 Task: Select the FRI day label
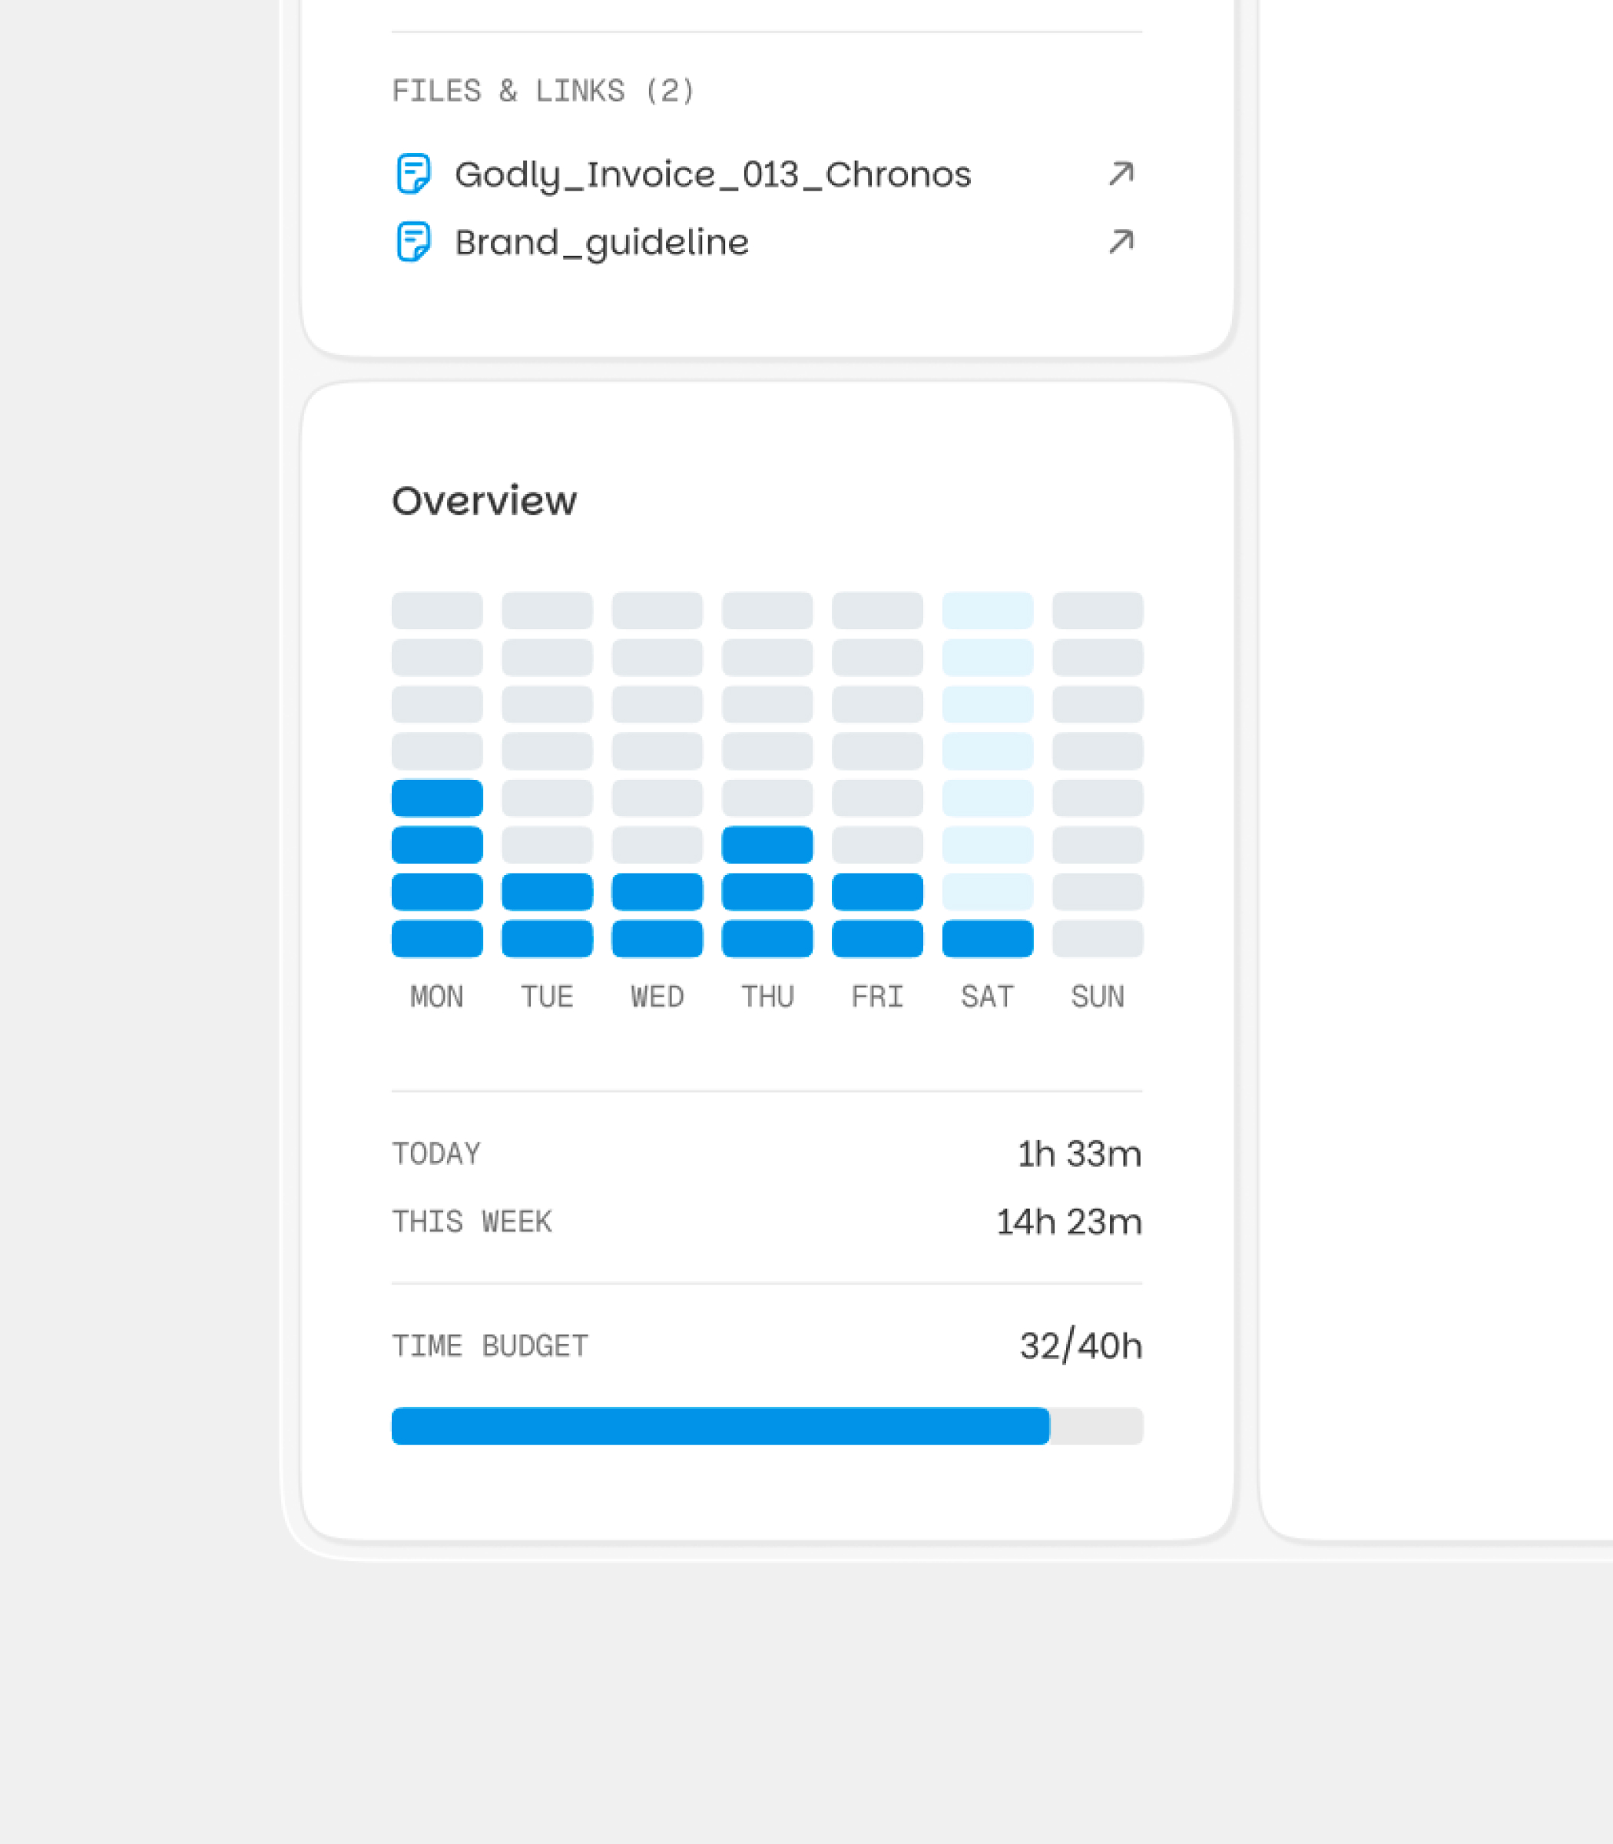878,997
